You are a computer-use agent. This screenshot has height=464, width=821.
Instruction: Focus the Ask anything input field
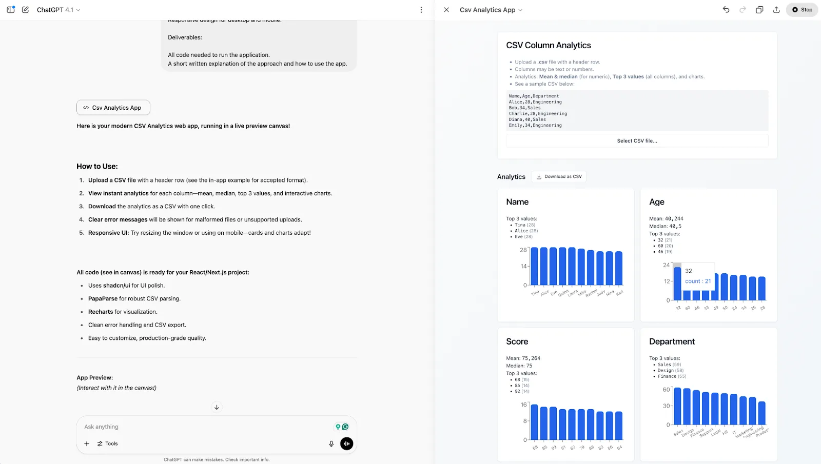[x=205, y=427]
